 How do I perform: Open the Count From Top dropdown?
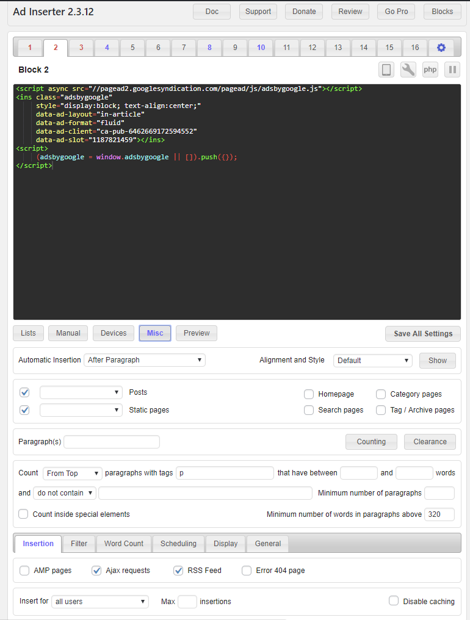(73, 474)
